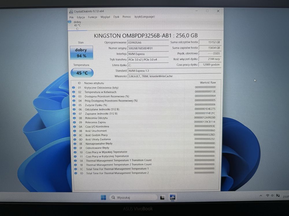Image resolution: width=289 pixels, height=216 pixels.
Task: Click status dot of Zużycie Dysku row
Action: tap(74, 105)
